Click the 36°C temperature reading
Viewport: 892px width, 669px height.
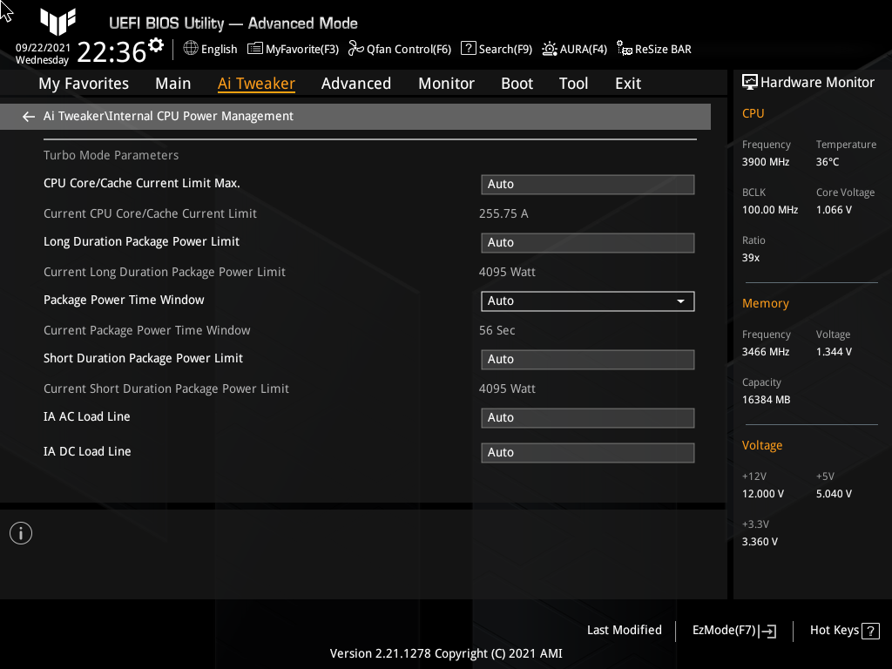(828, 162)
